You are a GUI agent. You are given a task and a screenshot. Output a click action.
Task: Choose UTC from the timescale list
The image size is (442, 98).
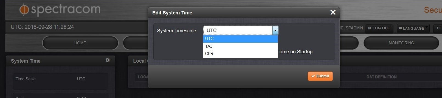[x=240, y=39]
